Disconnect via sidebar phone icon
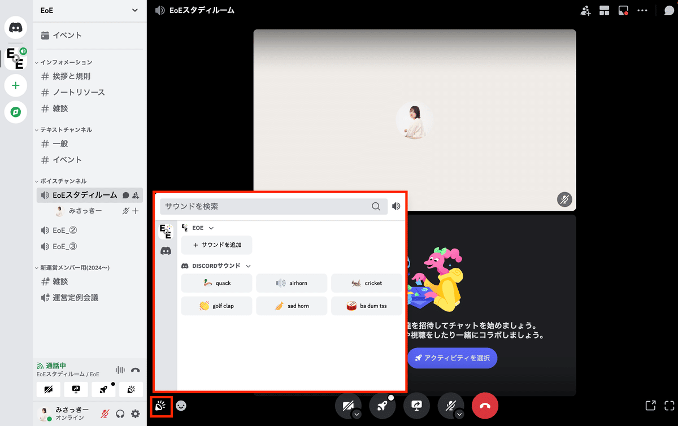The height and width of the screenshot is (426, 678). click(135, 370)
